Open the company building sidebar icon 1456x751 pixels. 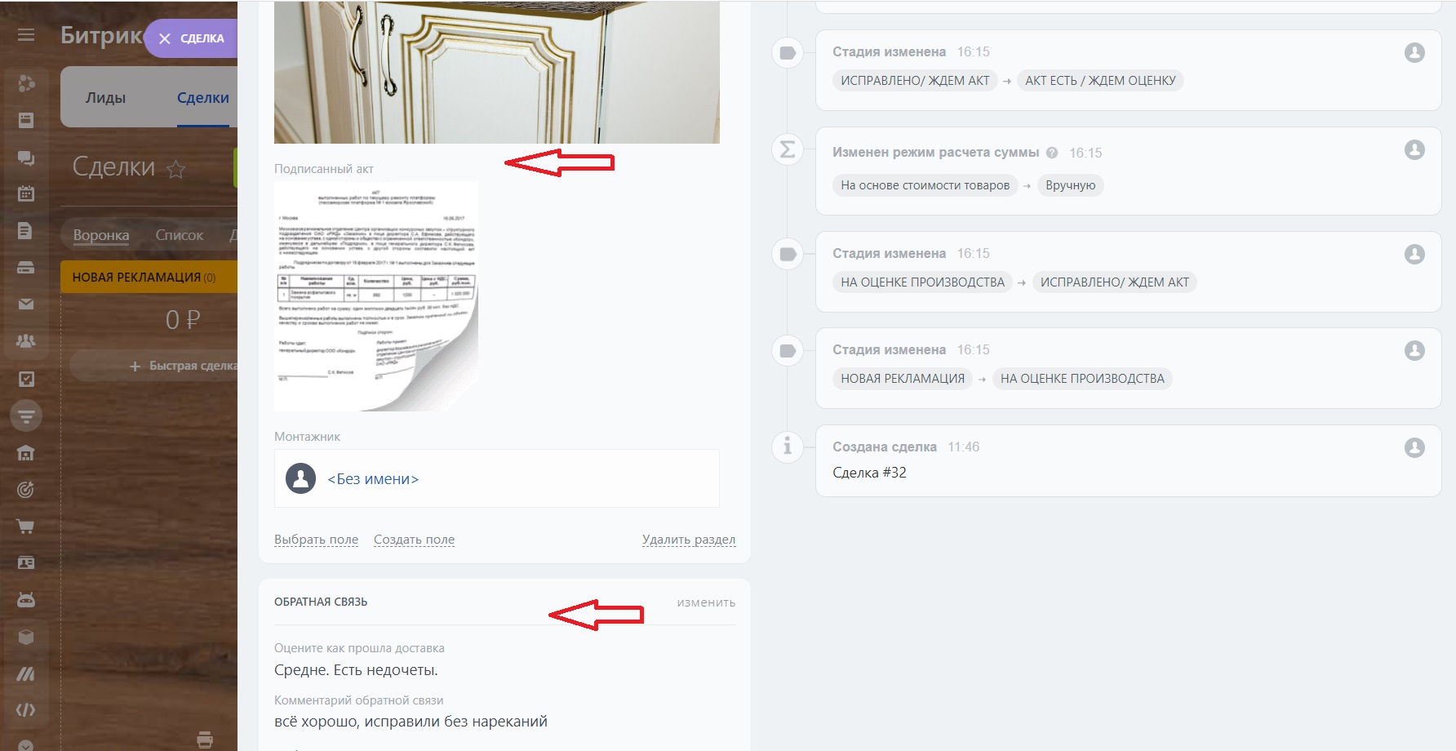(x=26, y=453)
